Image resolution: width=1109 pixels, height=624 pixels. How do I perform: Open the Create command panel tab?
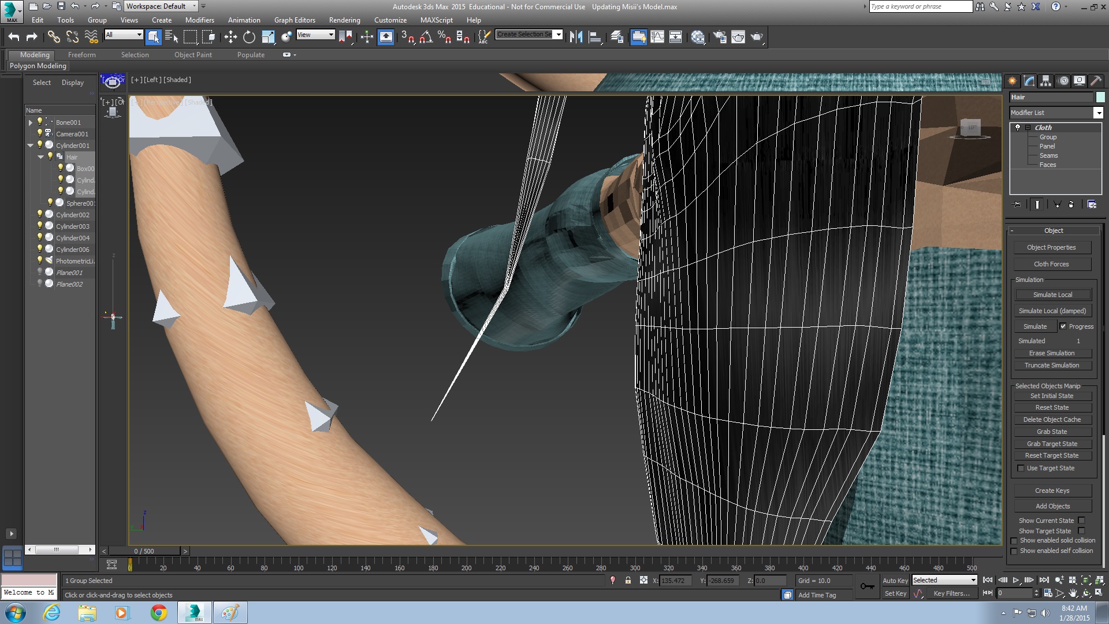tap(1012, 81)
